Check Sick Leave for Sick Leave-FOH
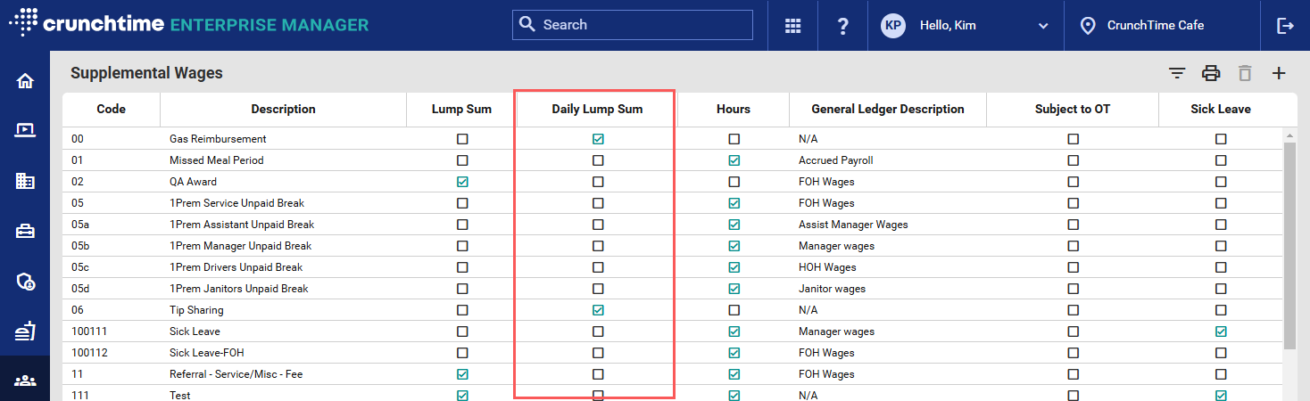 click(x=1221, y=353)
